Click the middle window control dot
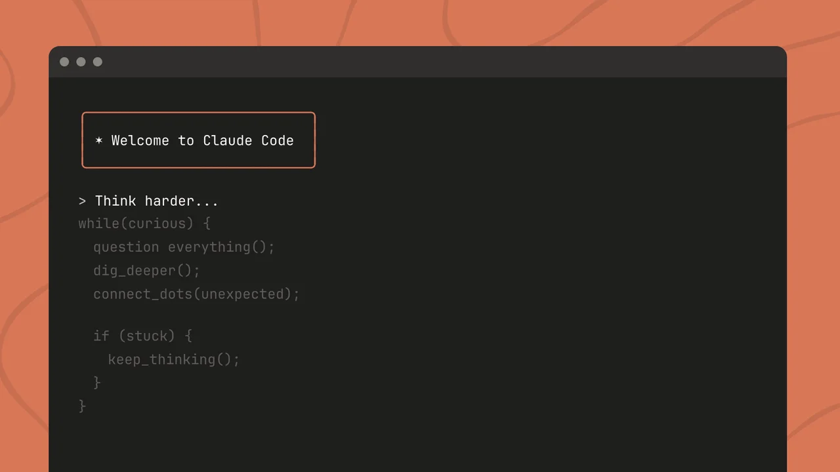Viewport: 840px width, 472px height. (x=81, y=62)
